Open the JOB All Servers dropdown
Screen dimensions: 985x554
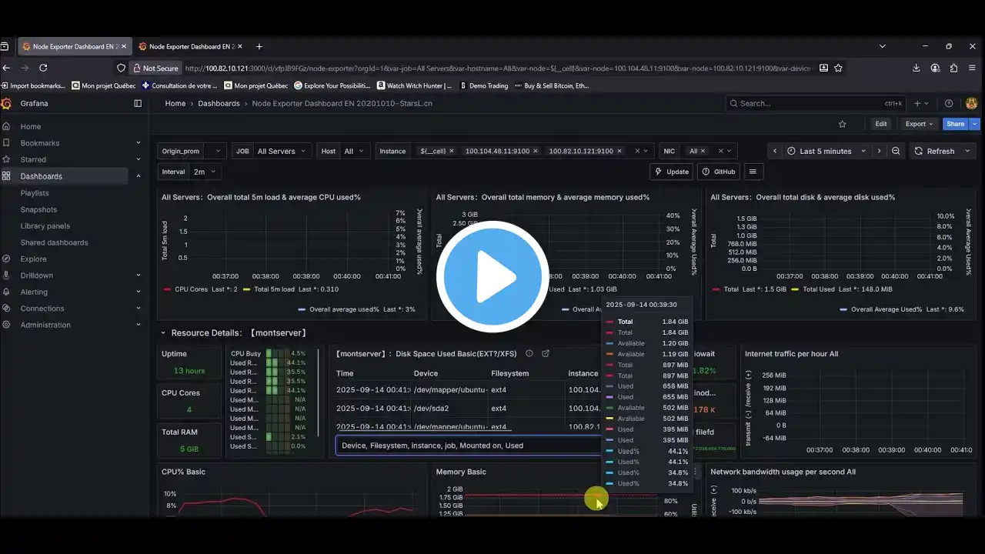tap(281, 151)
